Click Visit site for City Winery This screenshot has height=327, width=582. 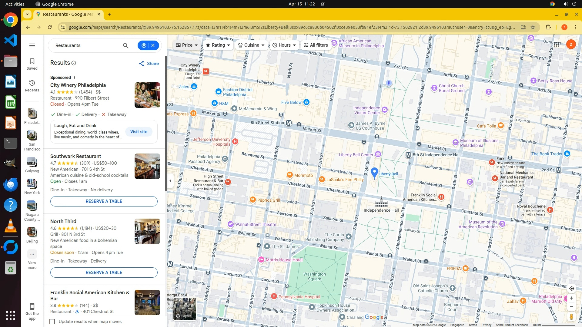click(139, 132)
